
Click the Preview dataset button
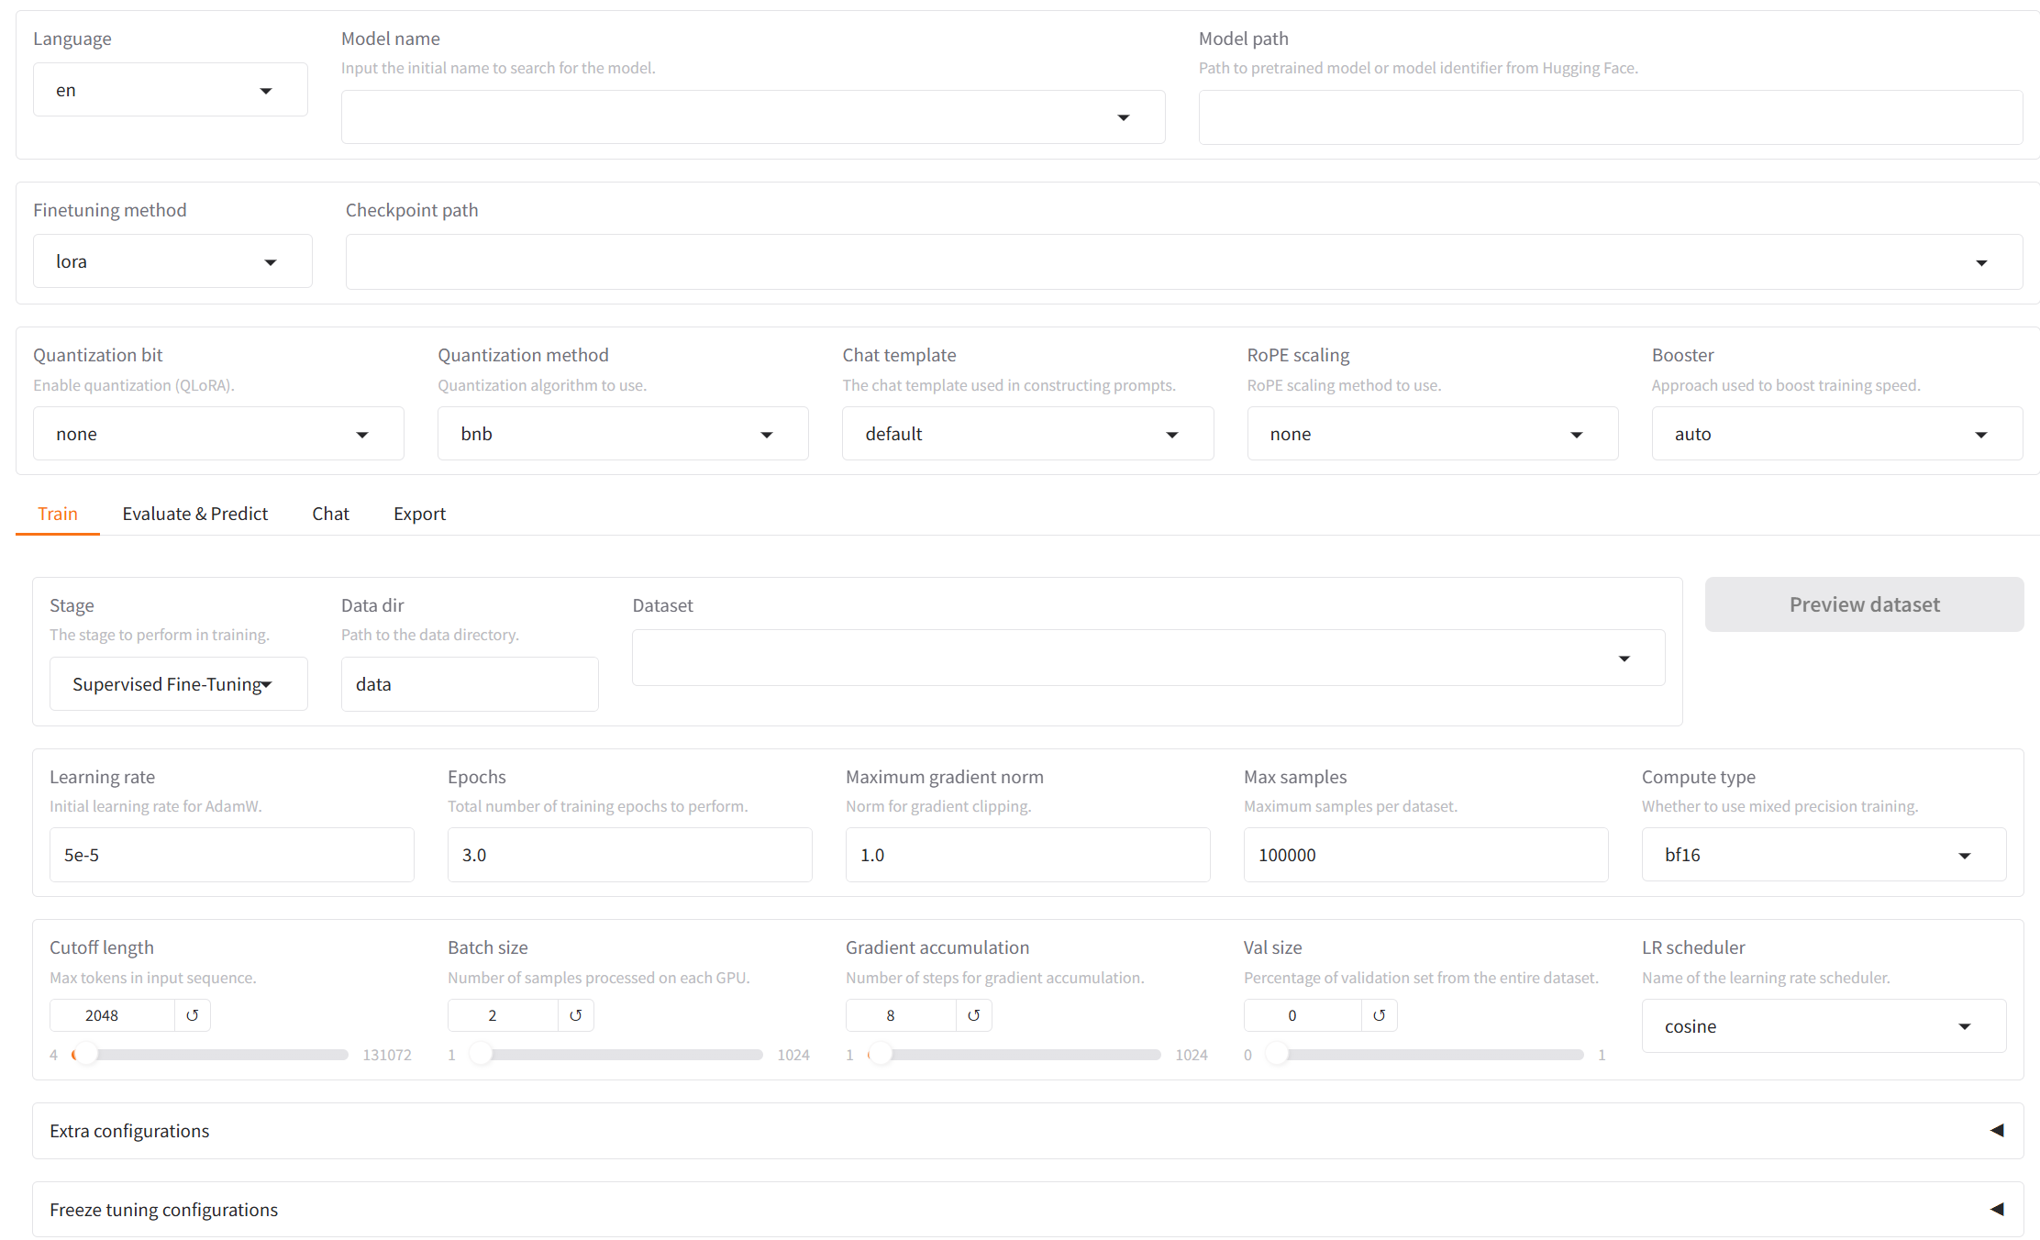(1864, 604)
